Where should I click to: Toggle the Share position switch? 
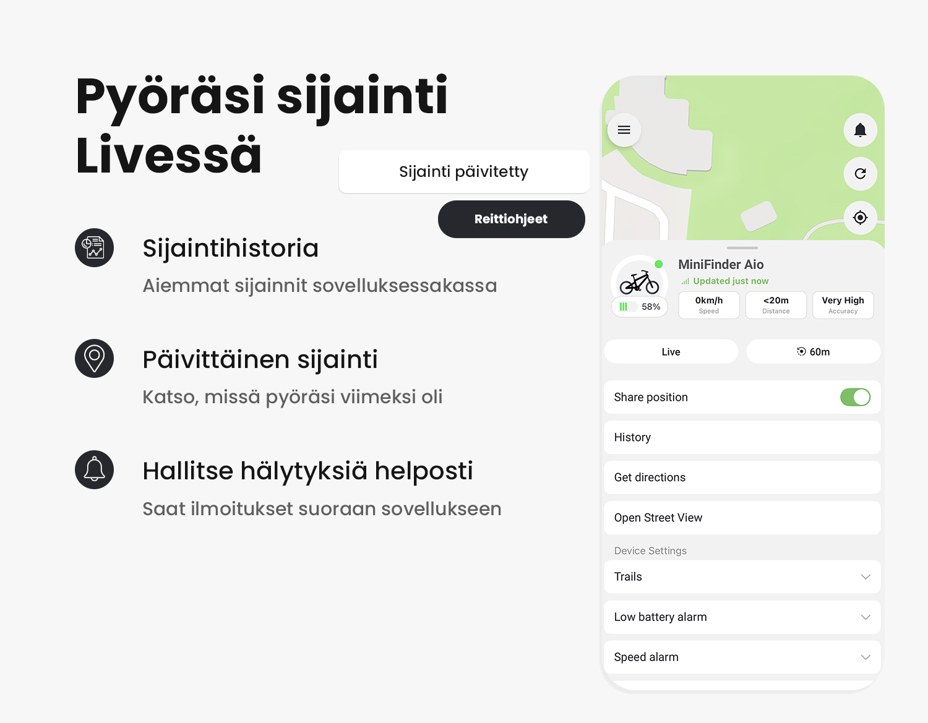[855, 397]
